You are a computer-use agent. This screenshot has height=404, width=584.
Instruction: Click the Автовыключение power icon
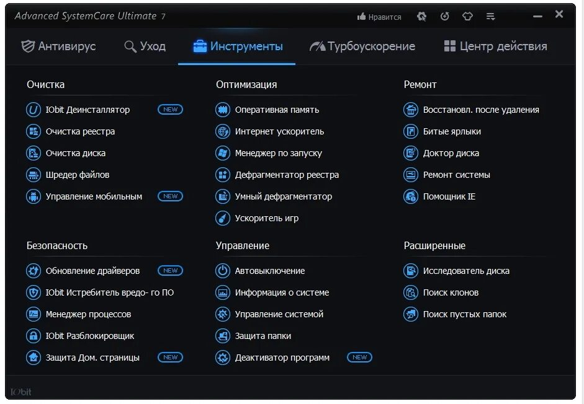tap(222, 271)
